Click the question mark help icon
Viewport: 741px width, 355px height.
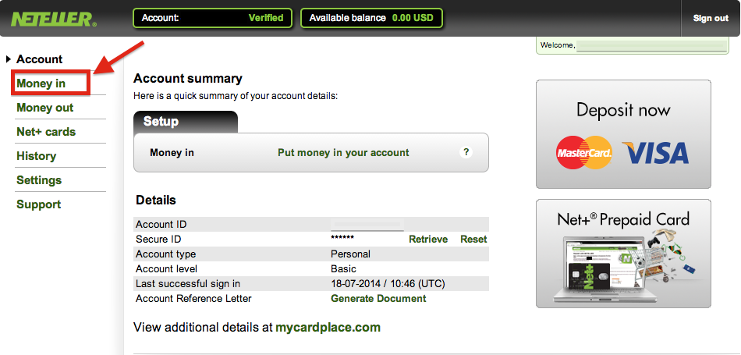[466, 152]
